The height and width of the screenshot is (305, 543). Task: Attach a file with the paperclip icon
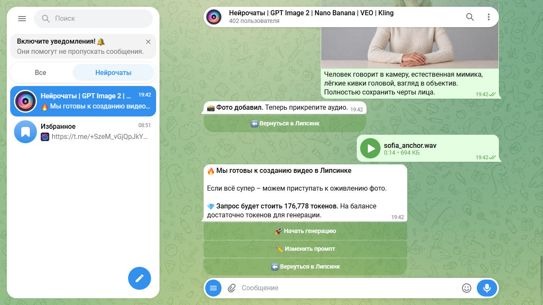232,288
